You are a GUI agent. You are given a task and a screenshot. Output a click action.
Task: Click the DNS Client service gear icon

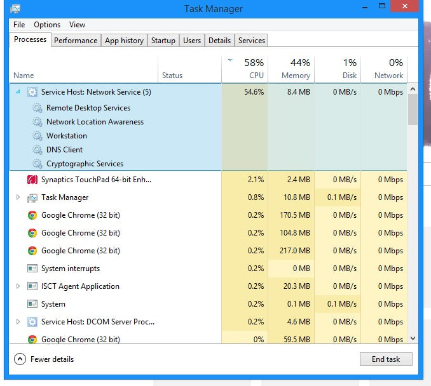click(x=38, y=150)
